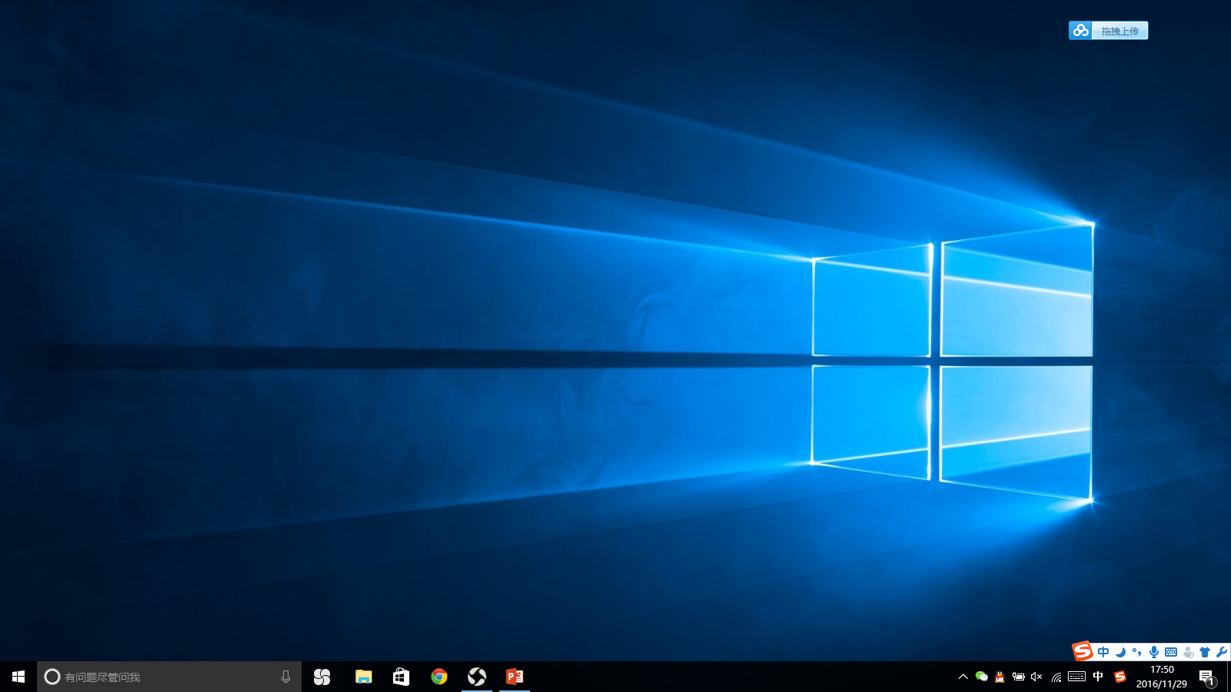
Task: Open Windows Store from taskbar
Action: (401, 677)
